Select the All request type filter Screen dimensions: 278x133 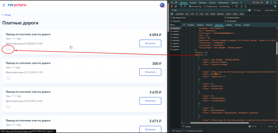coord(172,14)
